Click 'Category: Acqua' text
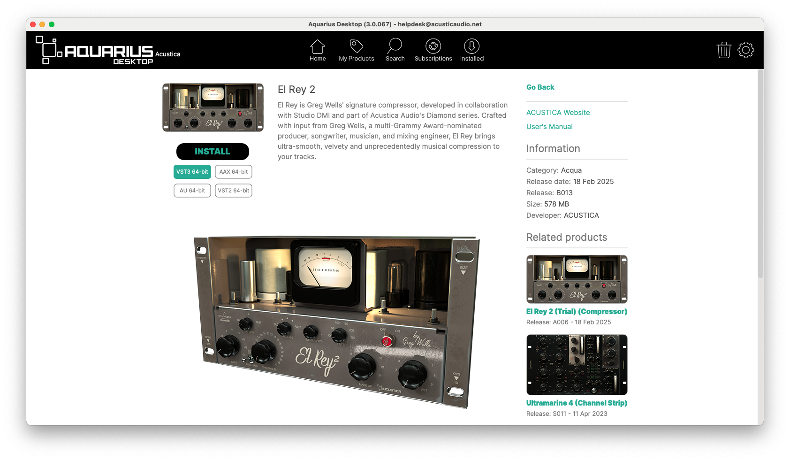Screen dimensions: 790x460 tap(554, 170)
